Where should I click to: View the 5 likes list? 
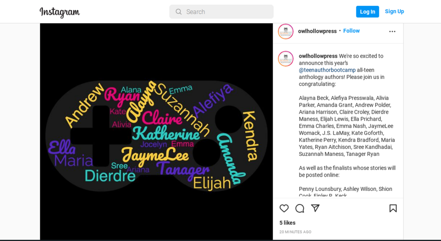click(x=288, y=223)
